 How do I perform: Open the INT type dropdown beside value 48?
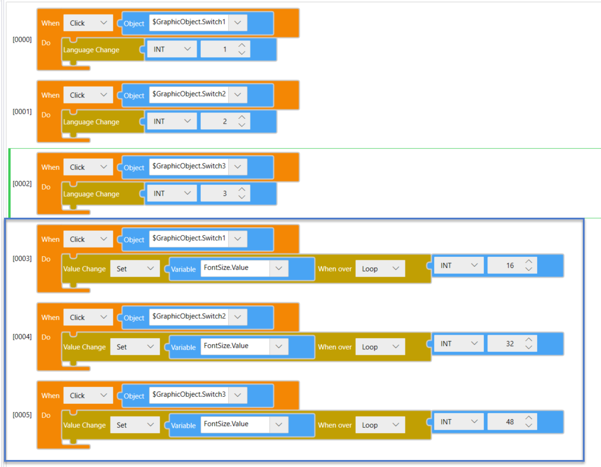click(459, 422)
